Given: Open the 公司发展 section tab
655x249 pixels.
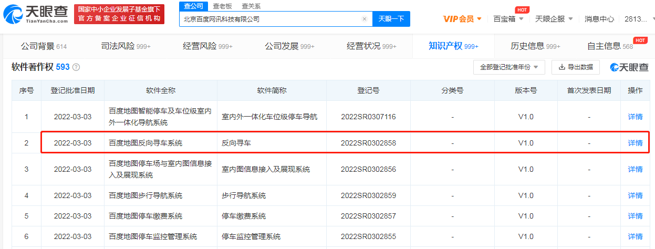Looking at the screenshot, I should click(x=289, y=46).
